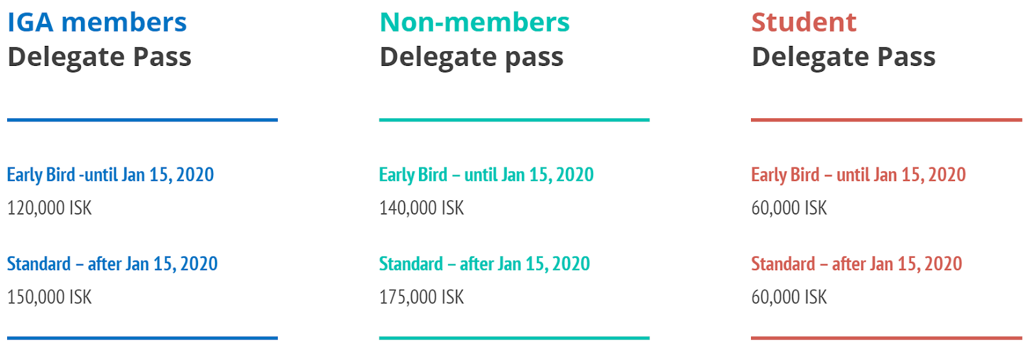Click the 140,000 ISK price

[422, 208]
